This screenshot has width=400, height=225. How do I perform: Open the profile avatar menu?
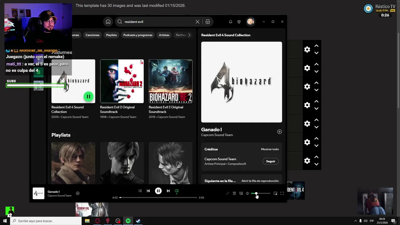coord(250,22)
